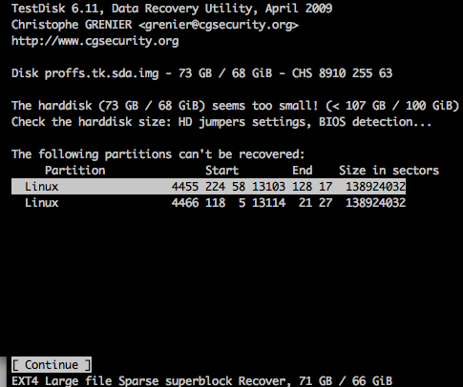Click the Partition column header
This screenshot has height=387, width=463.
75,171
